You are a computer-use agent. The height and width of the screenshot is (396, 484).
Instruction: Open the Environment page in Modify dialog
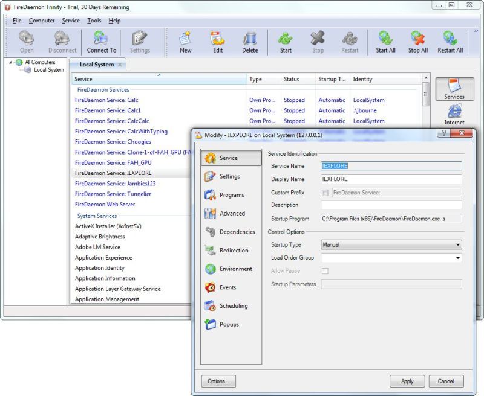(x=231, y=269)
